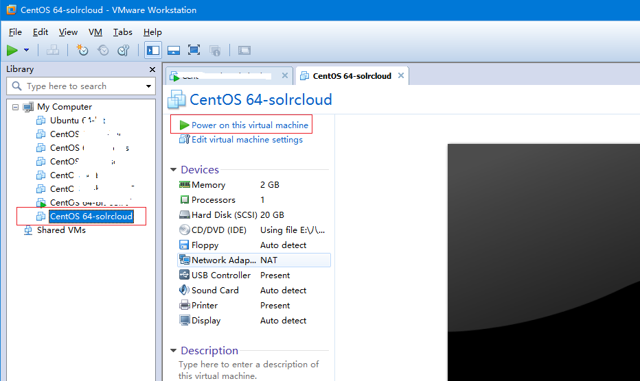This screenshot has width=640, height=381.
Task: Close the Library panel
Action: 152,69
